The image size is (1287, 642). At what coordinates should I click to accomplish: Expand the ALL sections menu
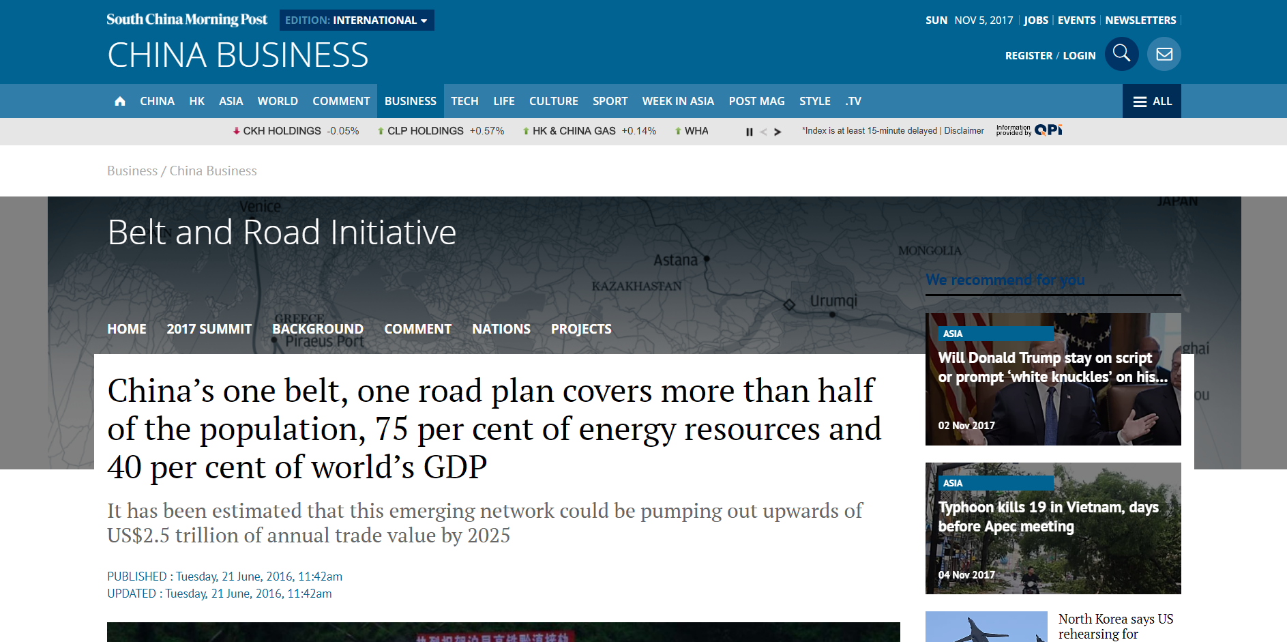pos(1151,101)
